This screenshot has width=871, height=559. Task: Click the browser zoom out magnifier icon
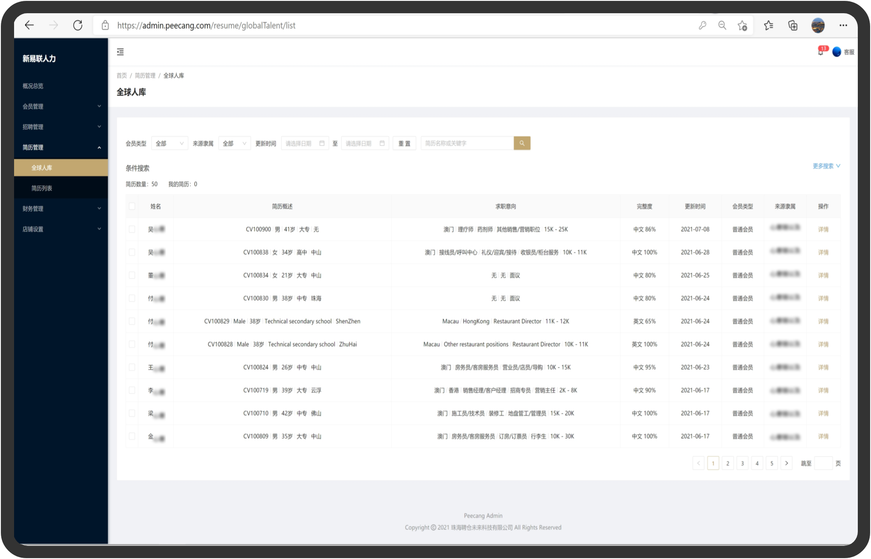coord(722,26)
